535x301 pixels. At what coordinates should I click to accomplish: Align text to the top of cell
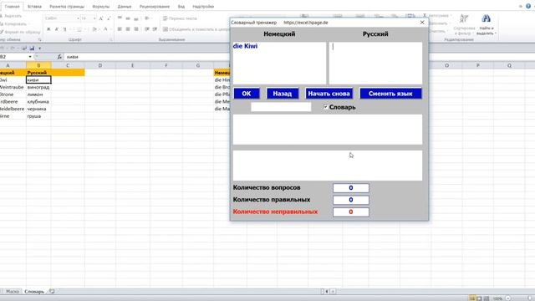(x=120, y=18)
